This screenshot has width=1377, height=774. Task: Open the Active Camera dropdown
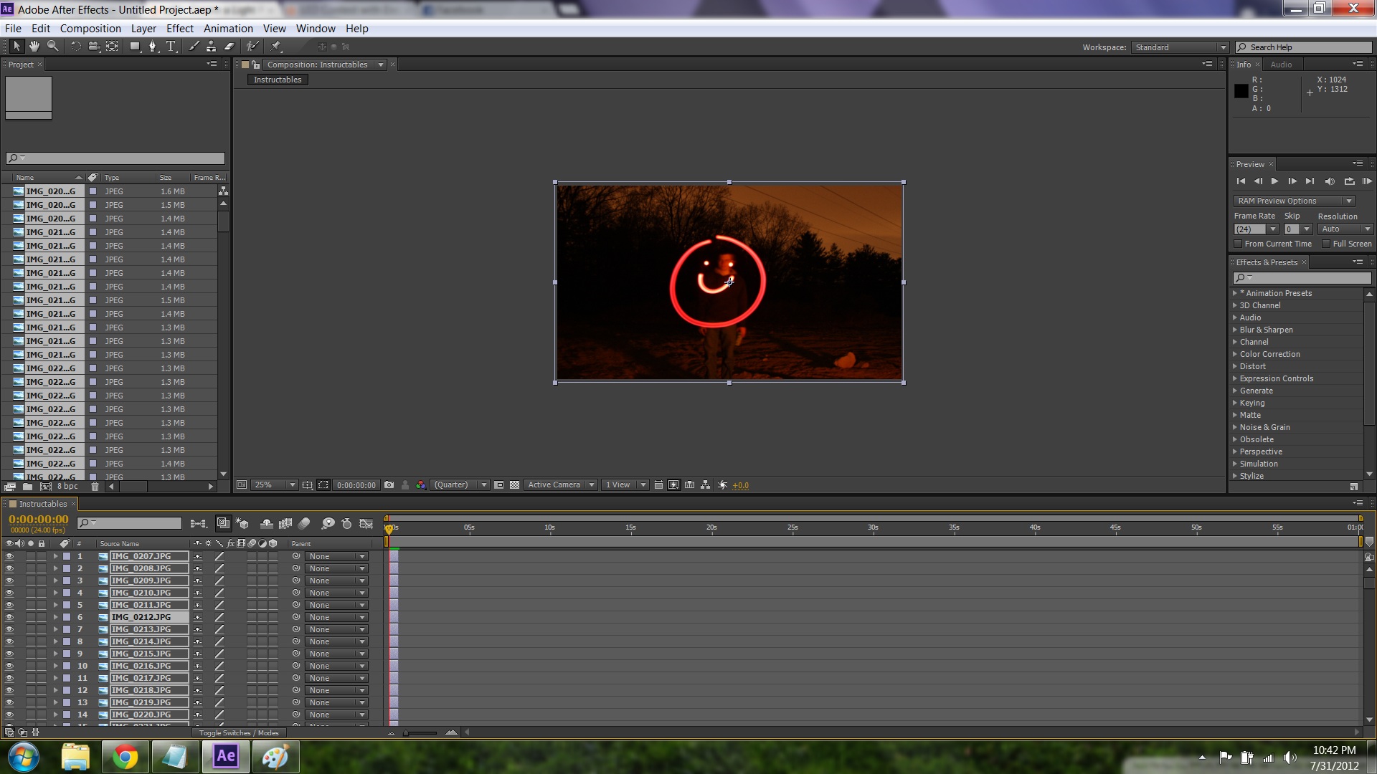tap(561, 485)
